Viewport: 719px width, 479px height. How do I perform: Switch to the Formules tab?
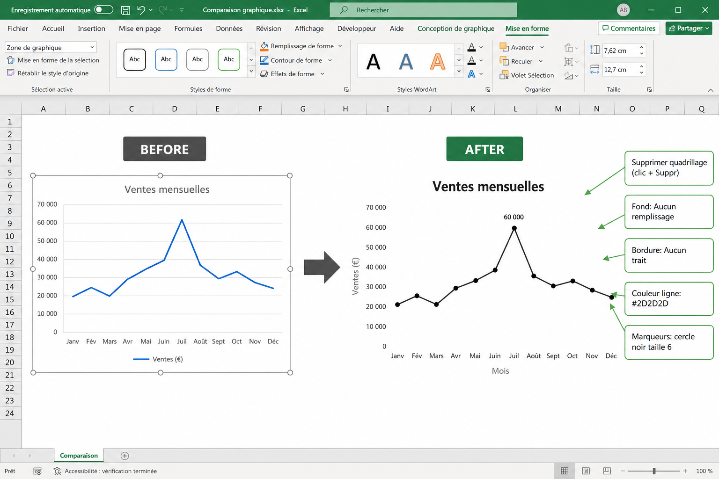[188, 29]
